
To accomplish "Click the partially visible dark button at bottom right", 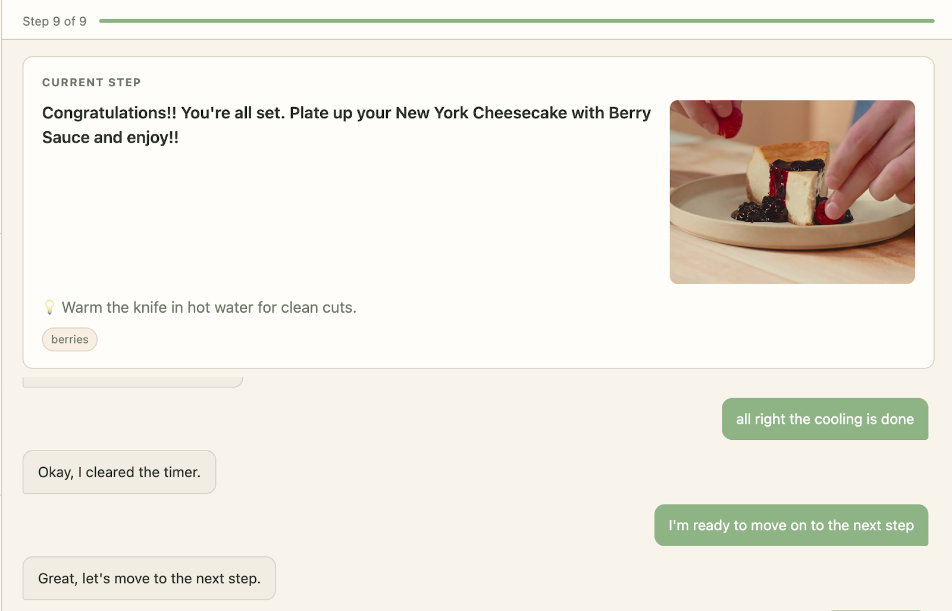I will point(875,609).
